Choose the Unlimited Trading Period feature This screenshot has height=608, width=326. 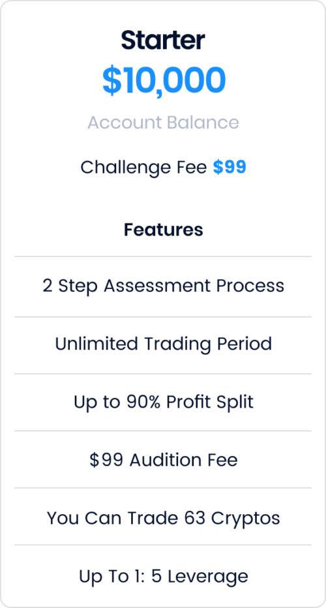pos(163,345)
